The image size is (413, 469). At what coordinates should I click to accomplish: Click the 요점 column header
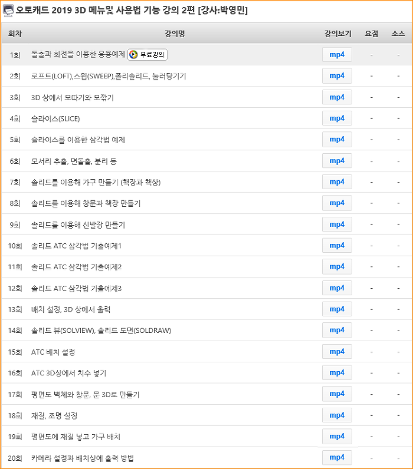pos(371,34)
